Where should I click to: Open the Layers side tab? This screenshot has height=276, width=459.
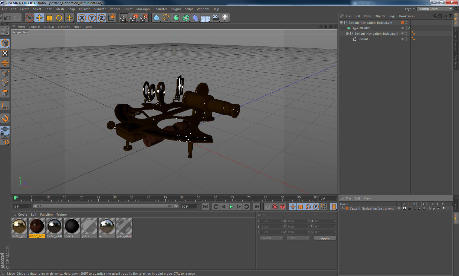[x=456, y=218]
